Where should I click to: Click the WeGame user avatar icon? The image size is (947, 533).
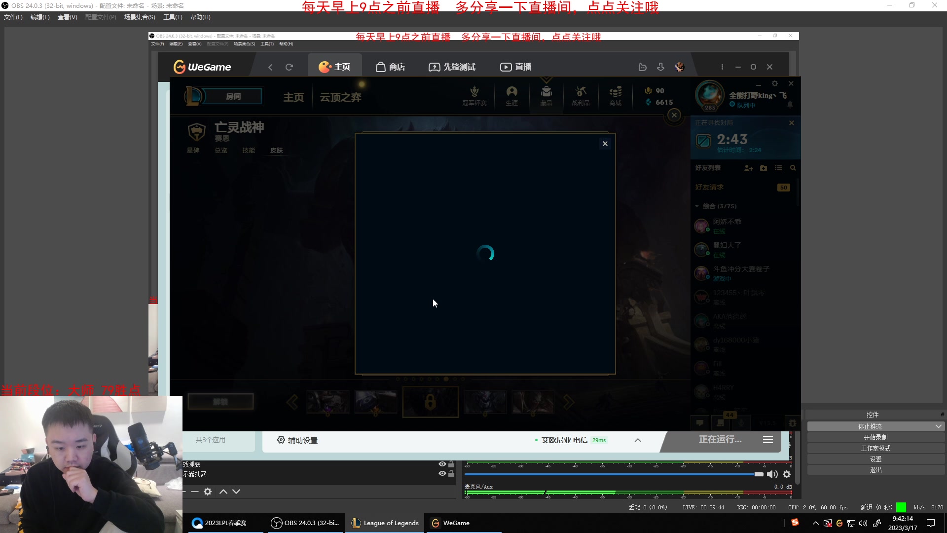[680, 67]
